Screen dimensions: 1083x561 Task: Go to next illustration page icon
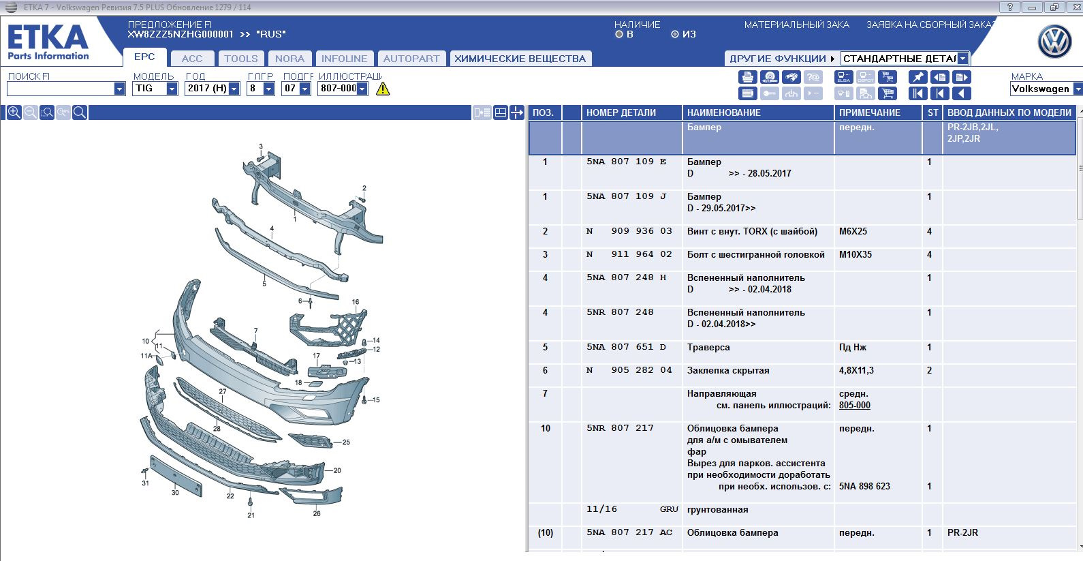(962, 77)
